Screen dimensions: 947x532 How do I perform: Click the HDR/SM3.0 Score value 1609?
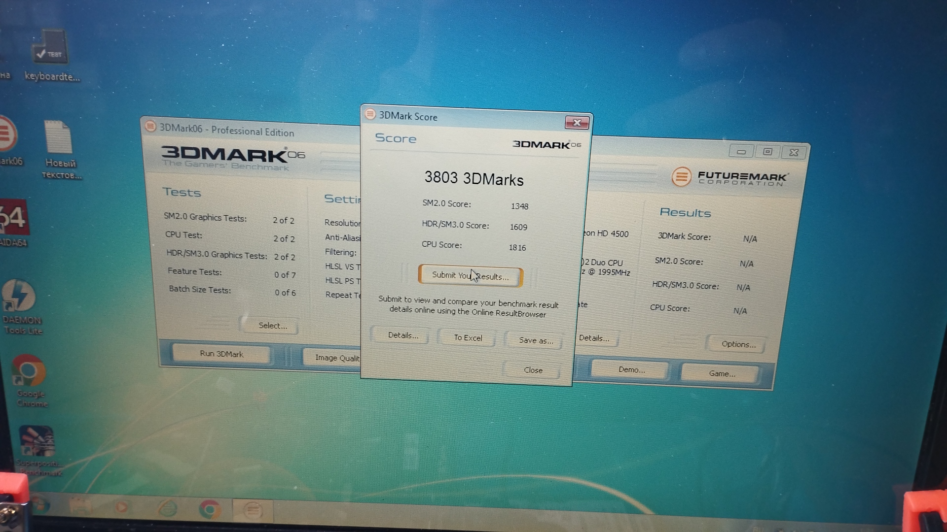click(x=518, y=227)
